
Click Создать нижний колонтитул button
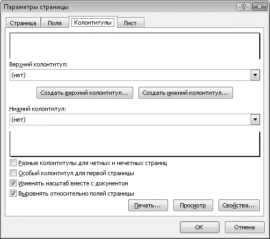[x=186, y=93]
